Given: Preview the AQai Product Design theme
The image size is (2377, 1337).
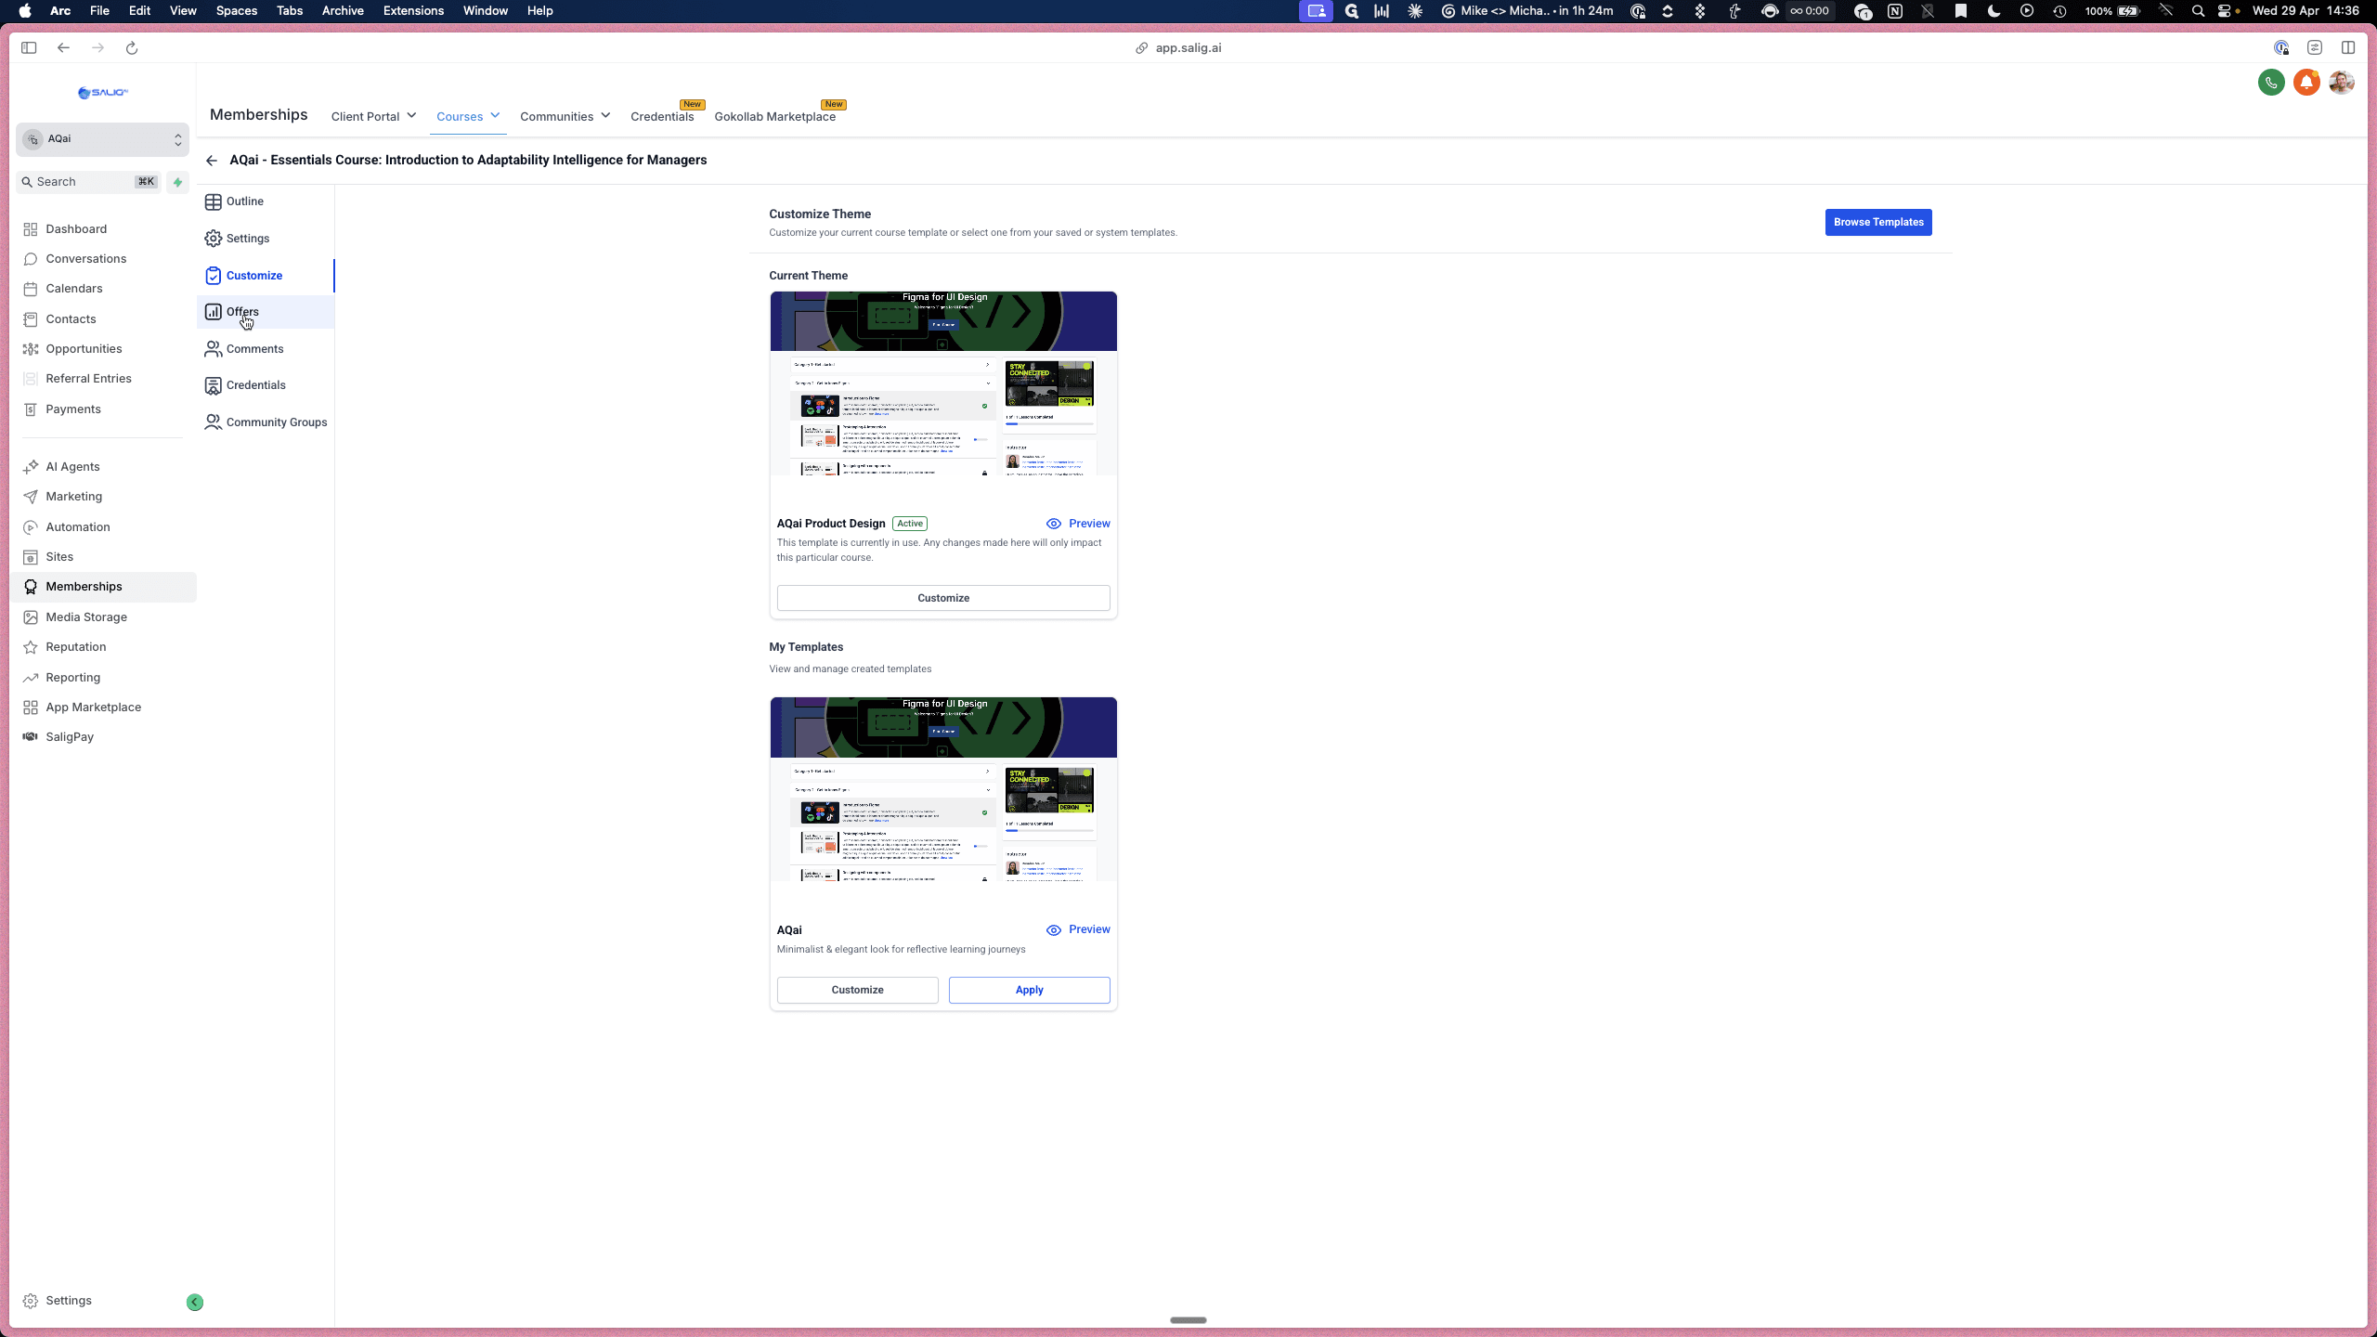Looking at the screenshot, I should (1078, 524).
